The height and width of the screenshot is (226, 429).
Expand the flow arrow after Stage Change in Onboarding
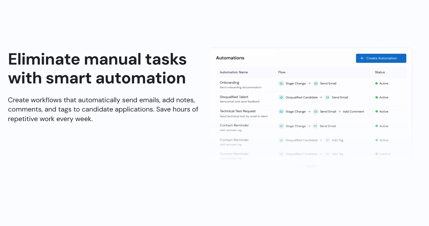pyautogui.click(x=309, y=83)
